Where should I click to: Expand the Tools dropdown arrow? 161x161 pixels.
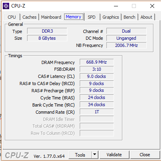click(95, 155)
